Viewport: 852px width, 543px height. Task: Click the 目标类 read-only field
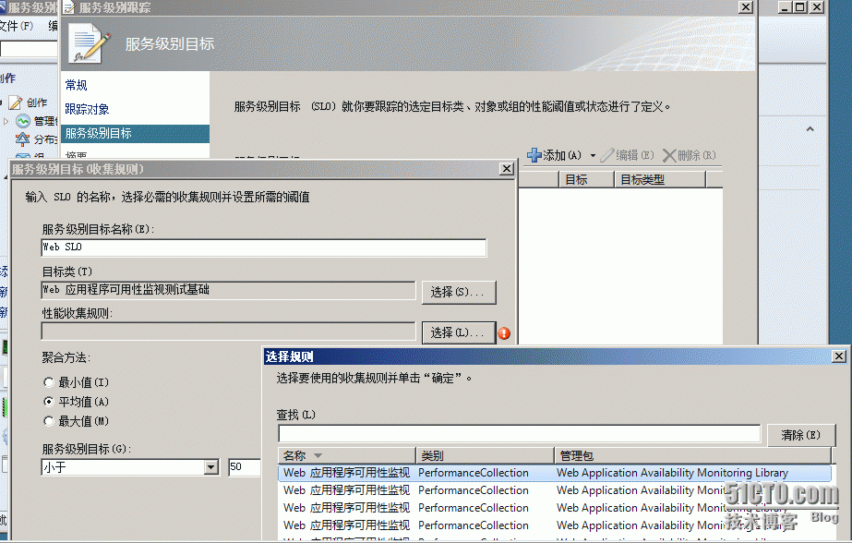(228, 290)
